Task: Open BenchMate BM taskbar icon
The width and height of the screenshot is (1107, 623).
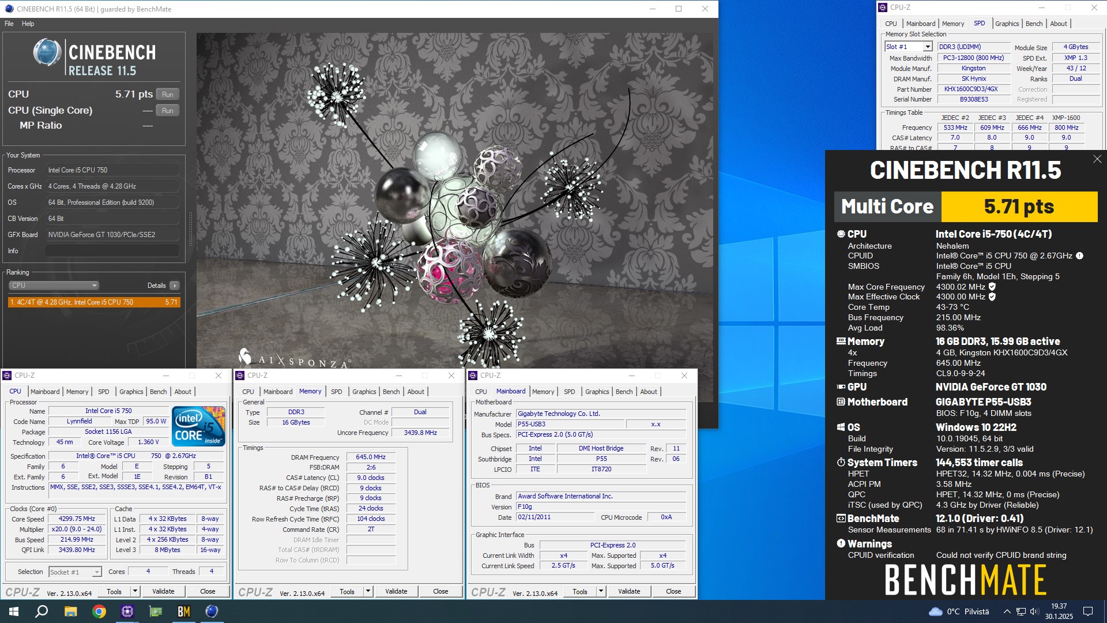Action: (x=184, y=611)
